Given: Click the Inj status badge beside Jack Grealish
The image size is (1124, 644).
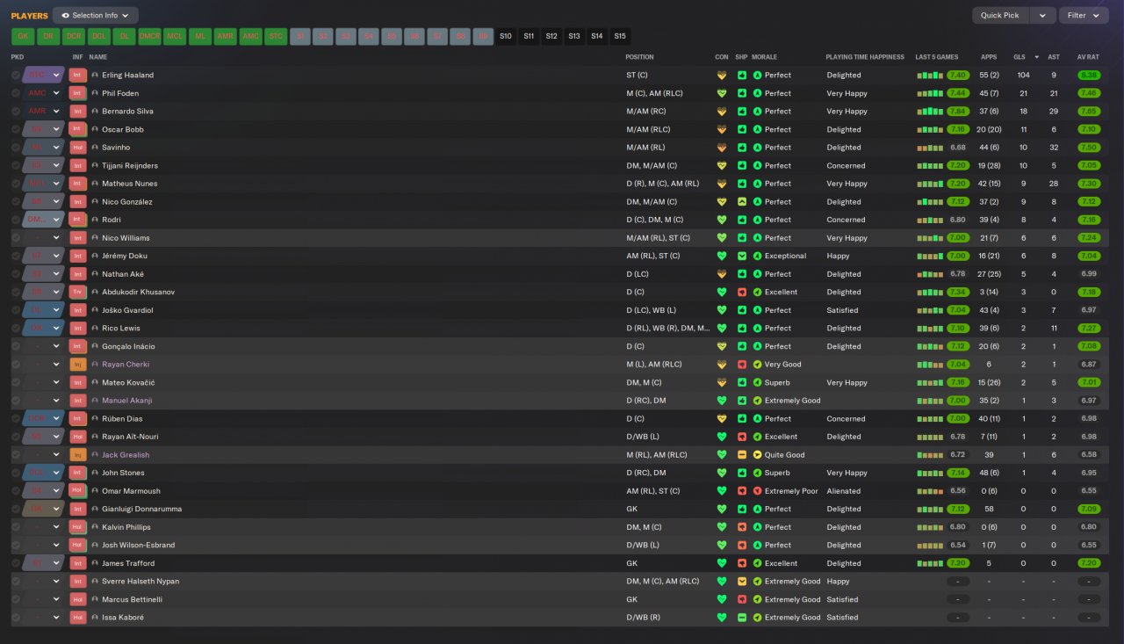Looking at the screenshot, I should click(78, 455).
